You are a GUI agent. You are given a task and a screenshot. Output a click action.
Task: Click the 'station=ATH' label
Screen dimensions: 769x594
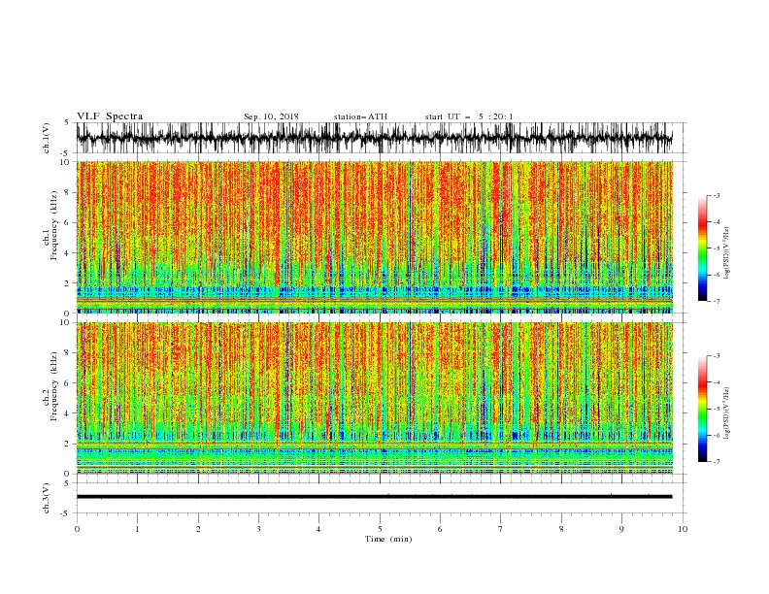pos(360,116)
